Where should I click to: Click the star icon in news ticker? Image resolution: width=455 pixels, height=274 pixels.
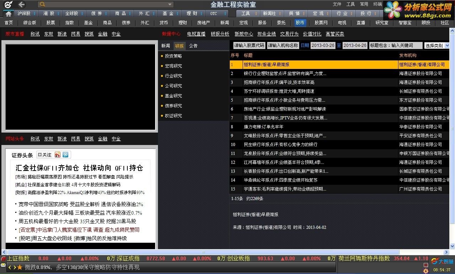click(x=20, y=267)
